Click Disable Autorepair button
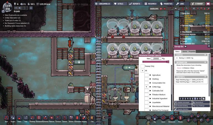 pos(183,102)
